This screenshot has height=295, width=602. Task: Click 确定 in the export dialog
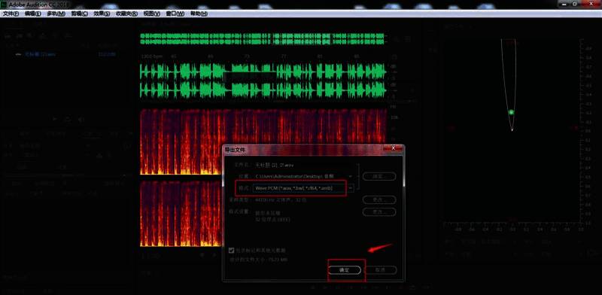[x=345, y=270]
